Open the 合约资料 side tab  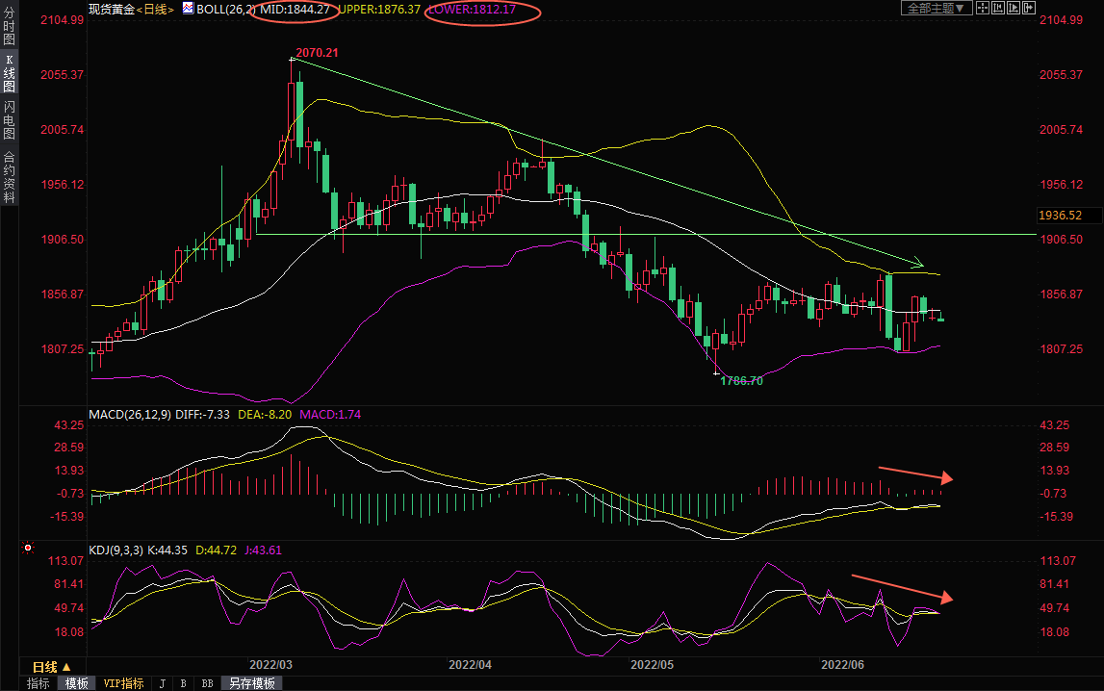tap(9, 177)
